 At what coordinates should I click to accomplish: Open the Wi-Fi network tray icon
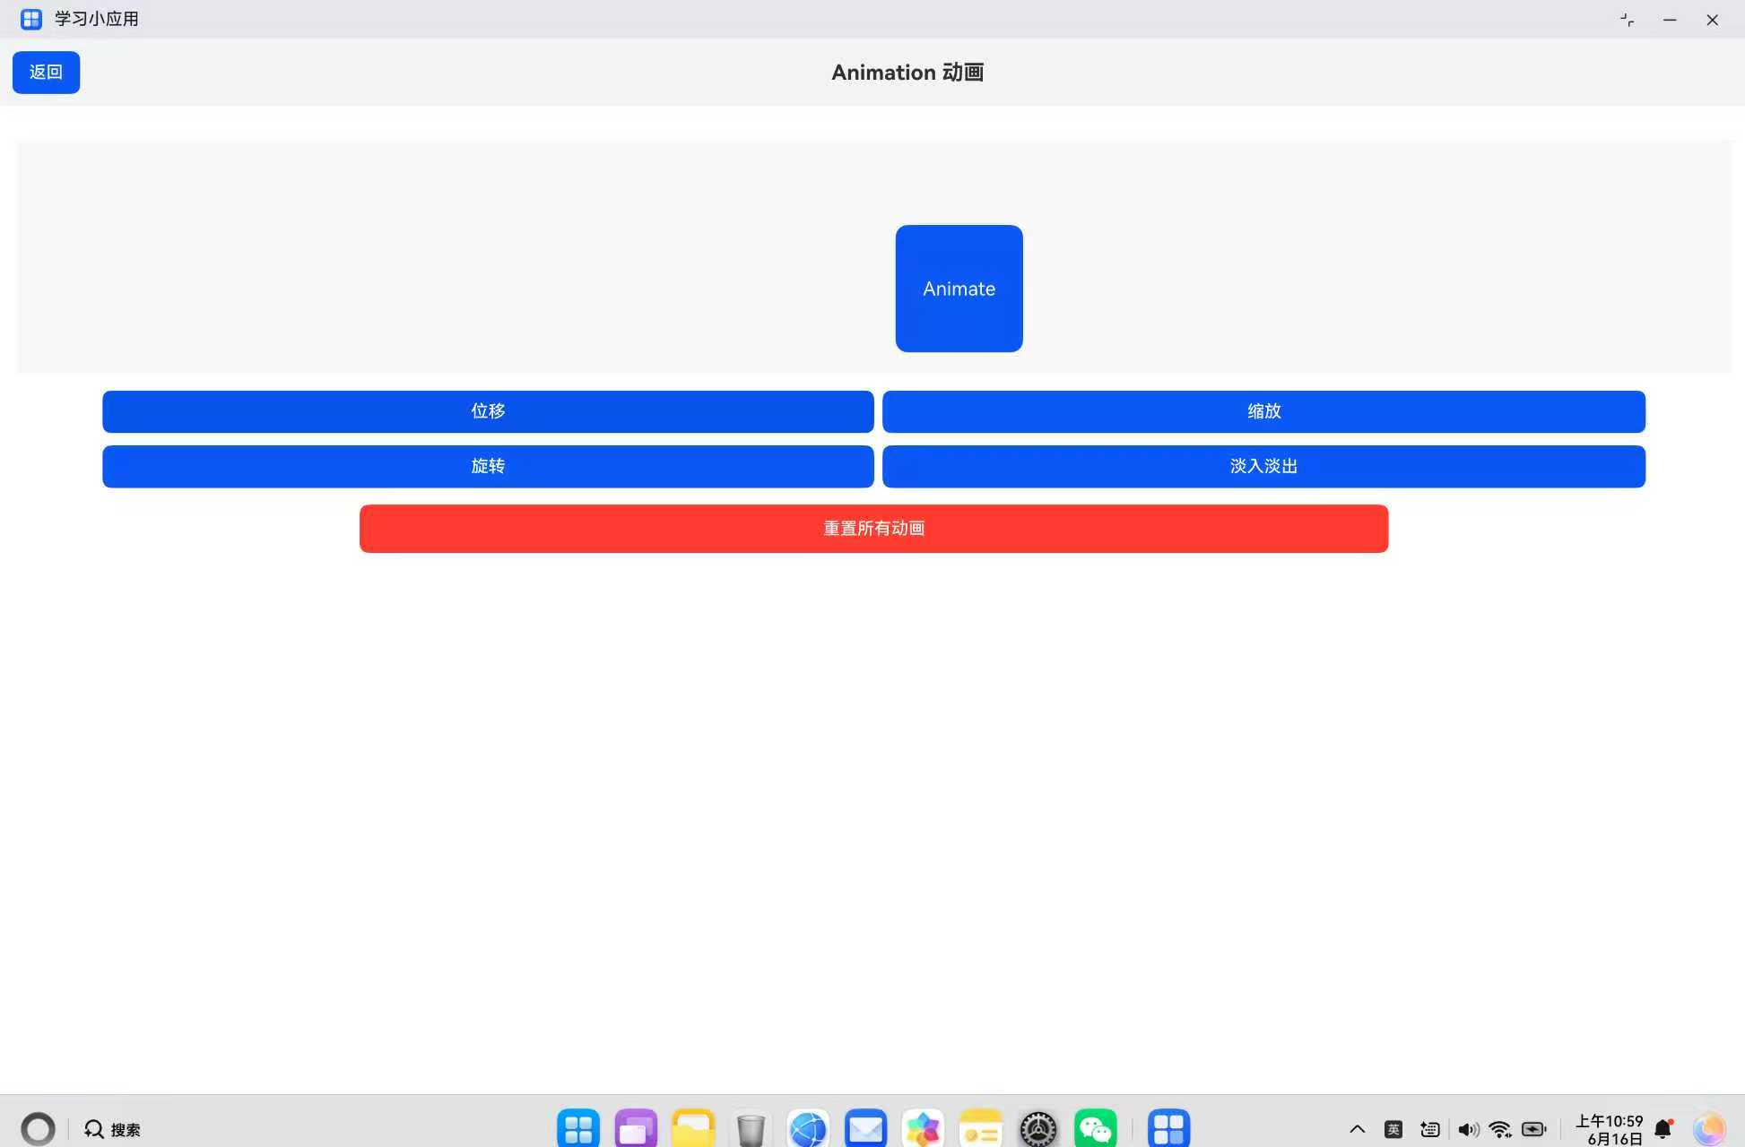1500,1129
